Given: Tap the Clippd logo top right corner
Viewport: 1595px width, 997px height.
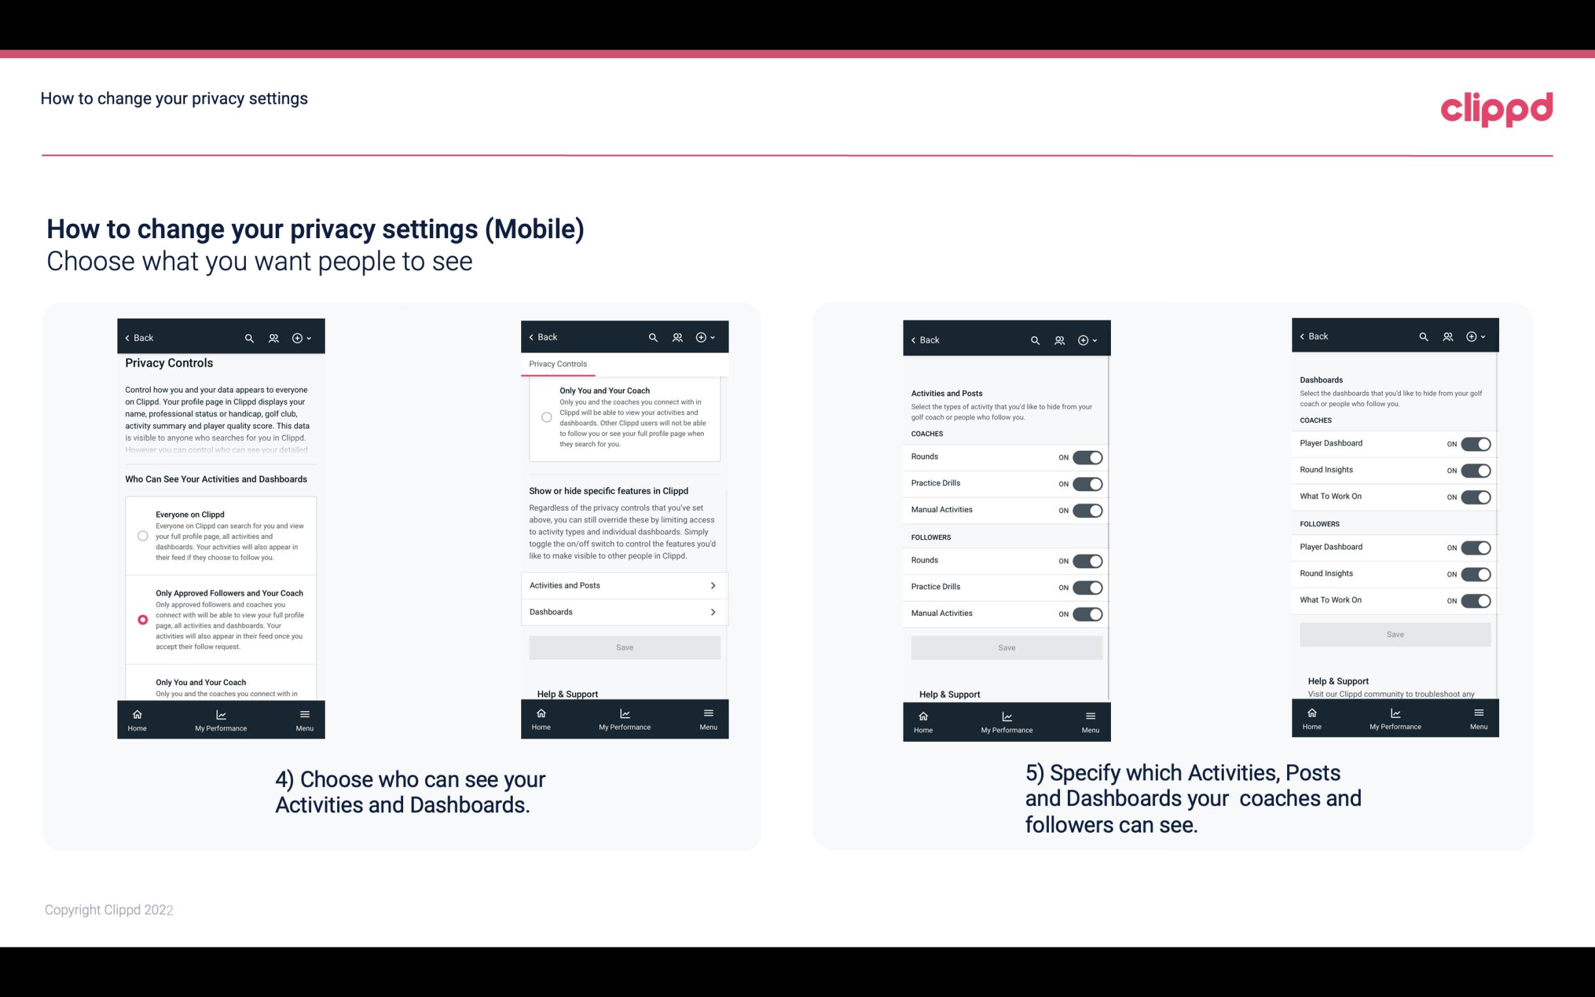Looking at the screenshot, I should pos(1496,107).
